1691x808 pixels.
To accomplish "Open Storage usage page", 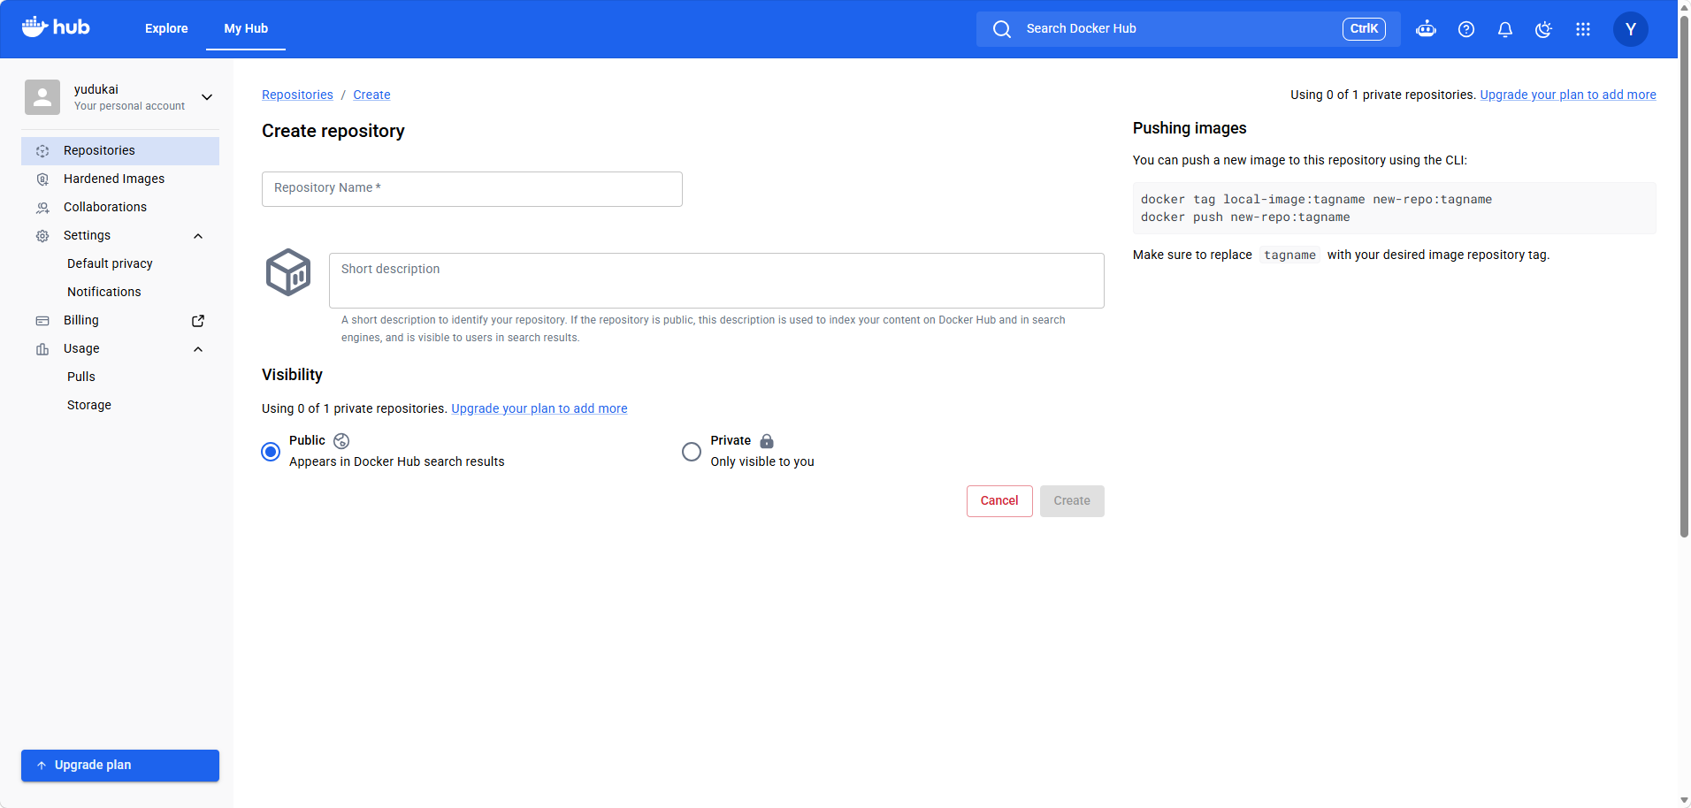I will click(89, 405).
